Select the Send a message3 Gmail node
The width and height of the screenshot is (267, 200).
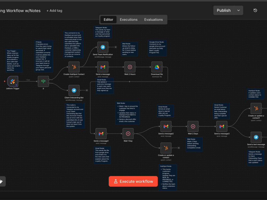222,126
